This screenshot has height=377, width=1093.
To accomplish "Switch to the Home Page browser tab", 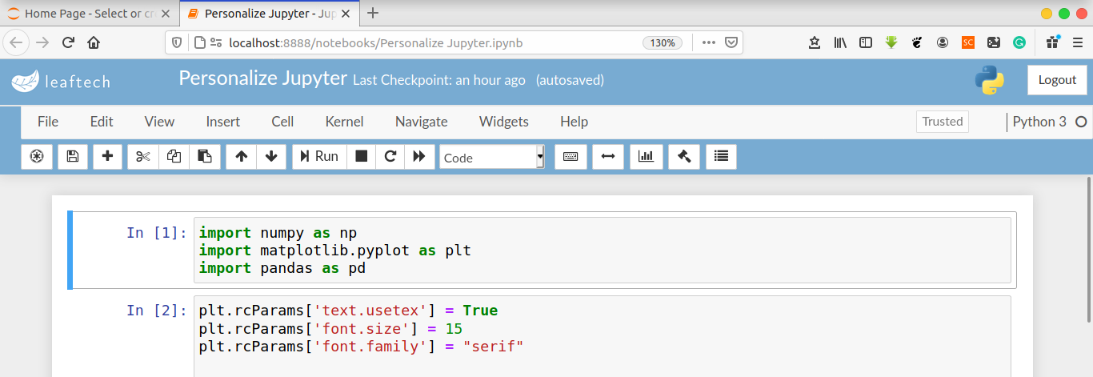I will pos(88,14).
